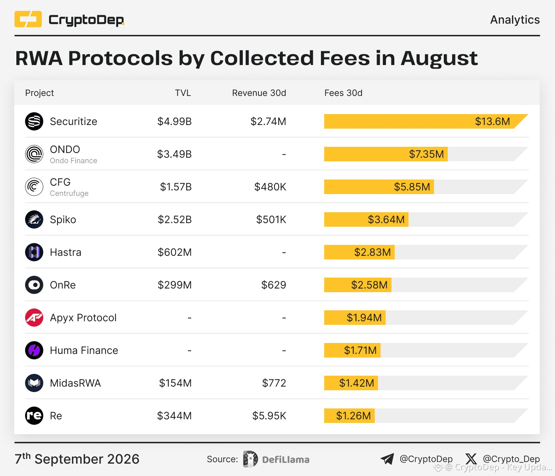Click the Securitize $13.6M fees bar
Image resolution: width=555 pixels, height=476 pixels.
pyautogui.click(x=426, y=121)
